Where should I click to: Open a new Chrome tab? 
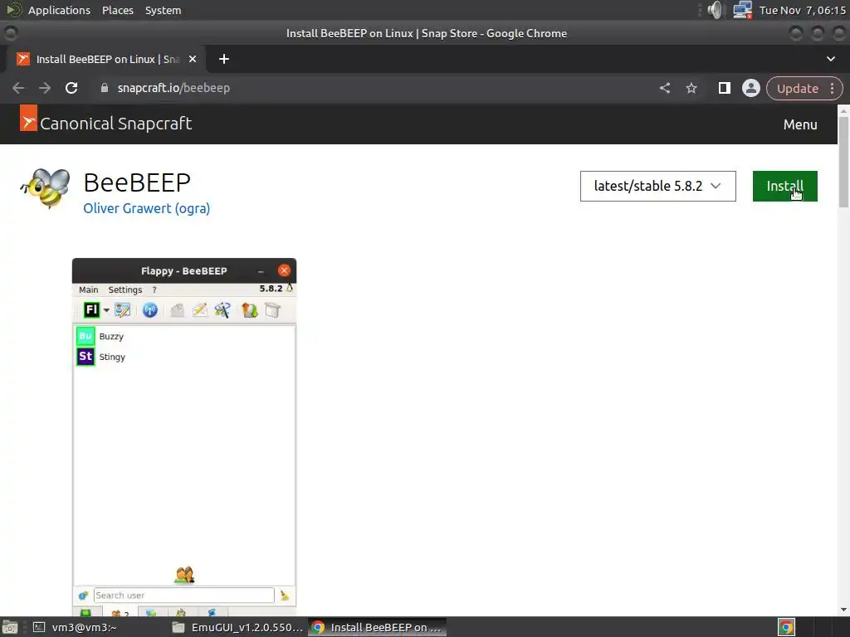click(224, 59)
